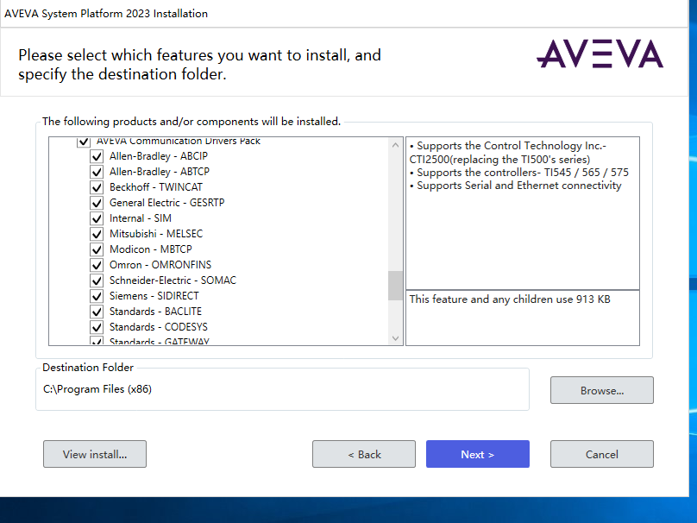Disable the Omron - OMRONFINS driver

click(x=97, y=265)
